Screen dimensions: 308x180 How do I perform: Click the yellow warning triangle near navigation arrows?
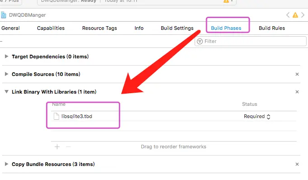coord(295,15)
